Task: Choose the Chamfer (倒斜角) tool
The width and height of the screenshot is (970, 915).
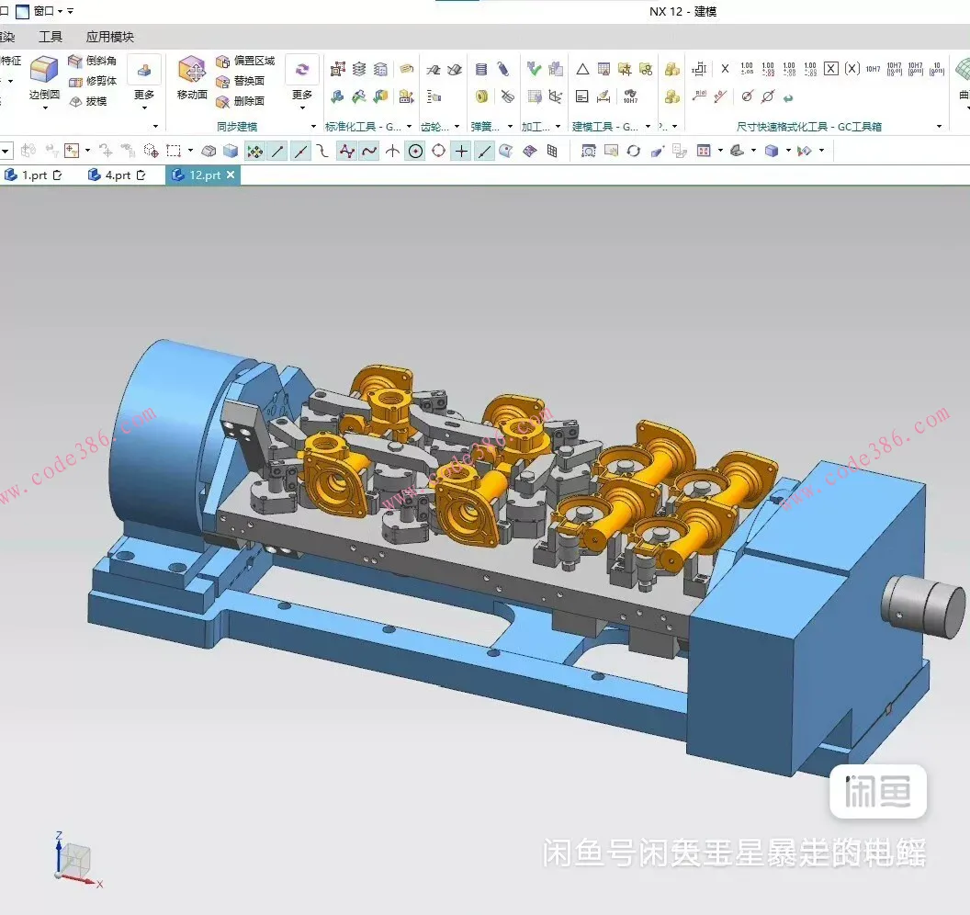Action: point(92,61)
